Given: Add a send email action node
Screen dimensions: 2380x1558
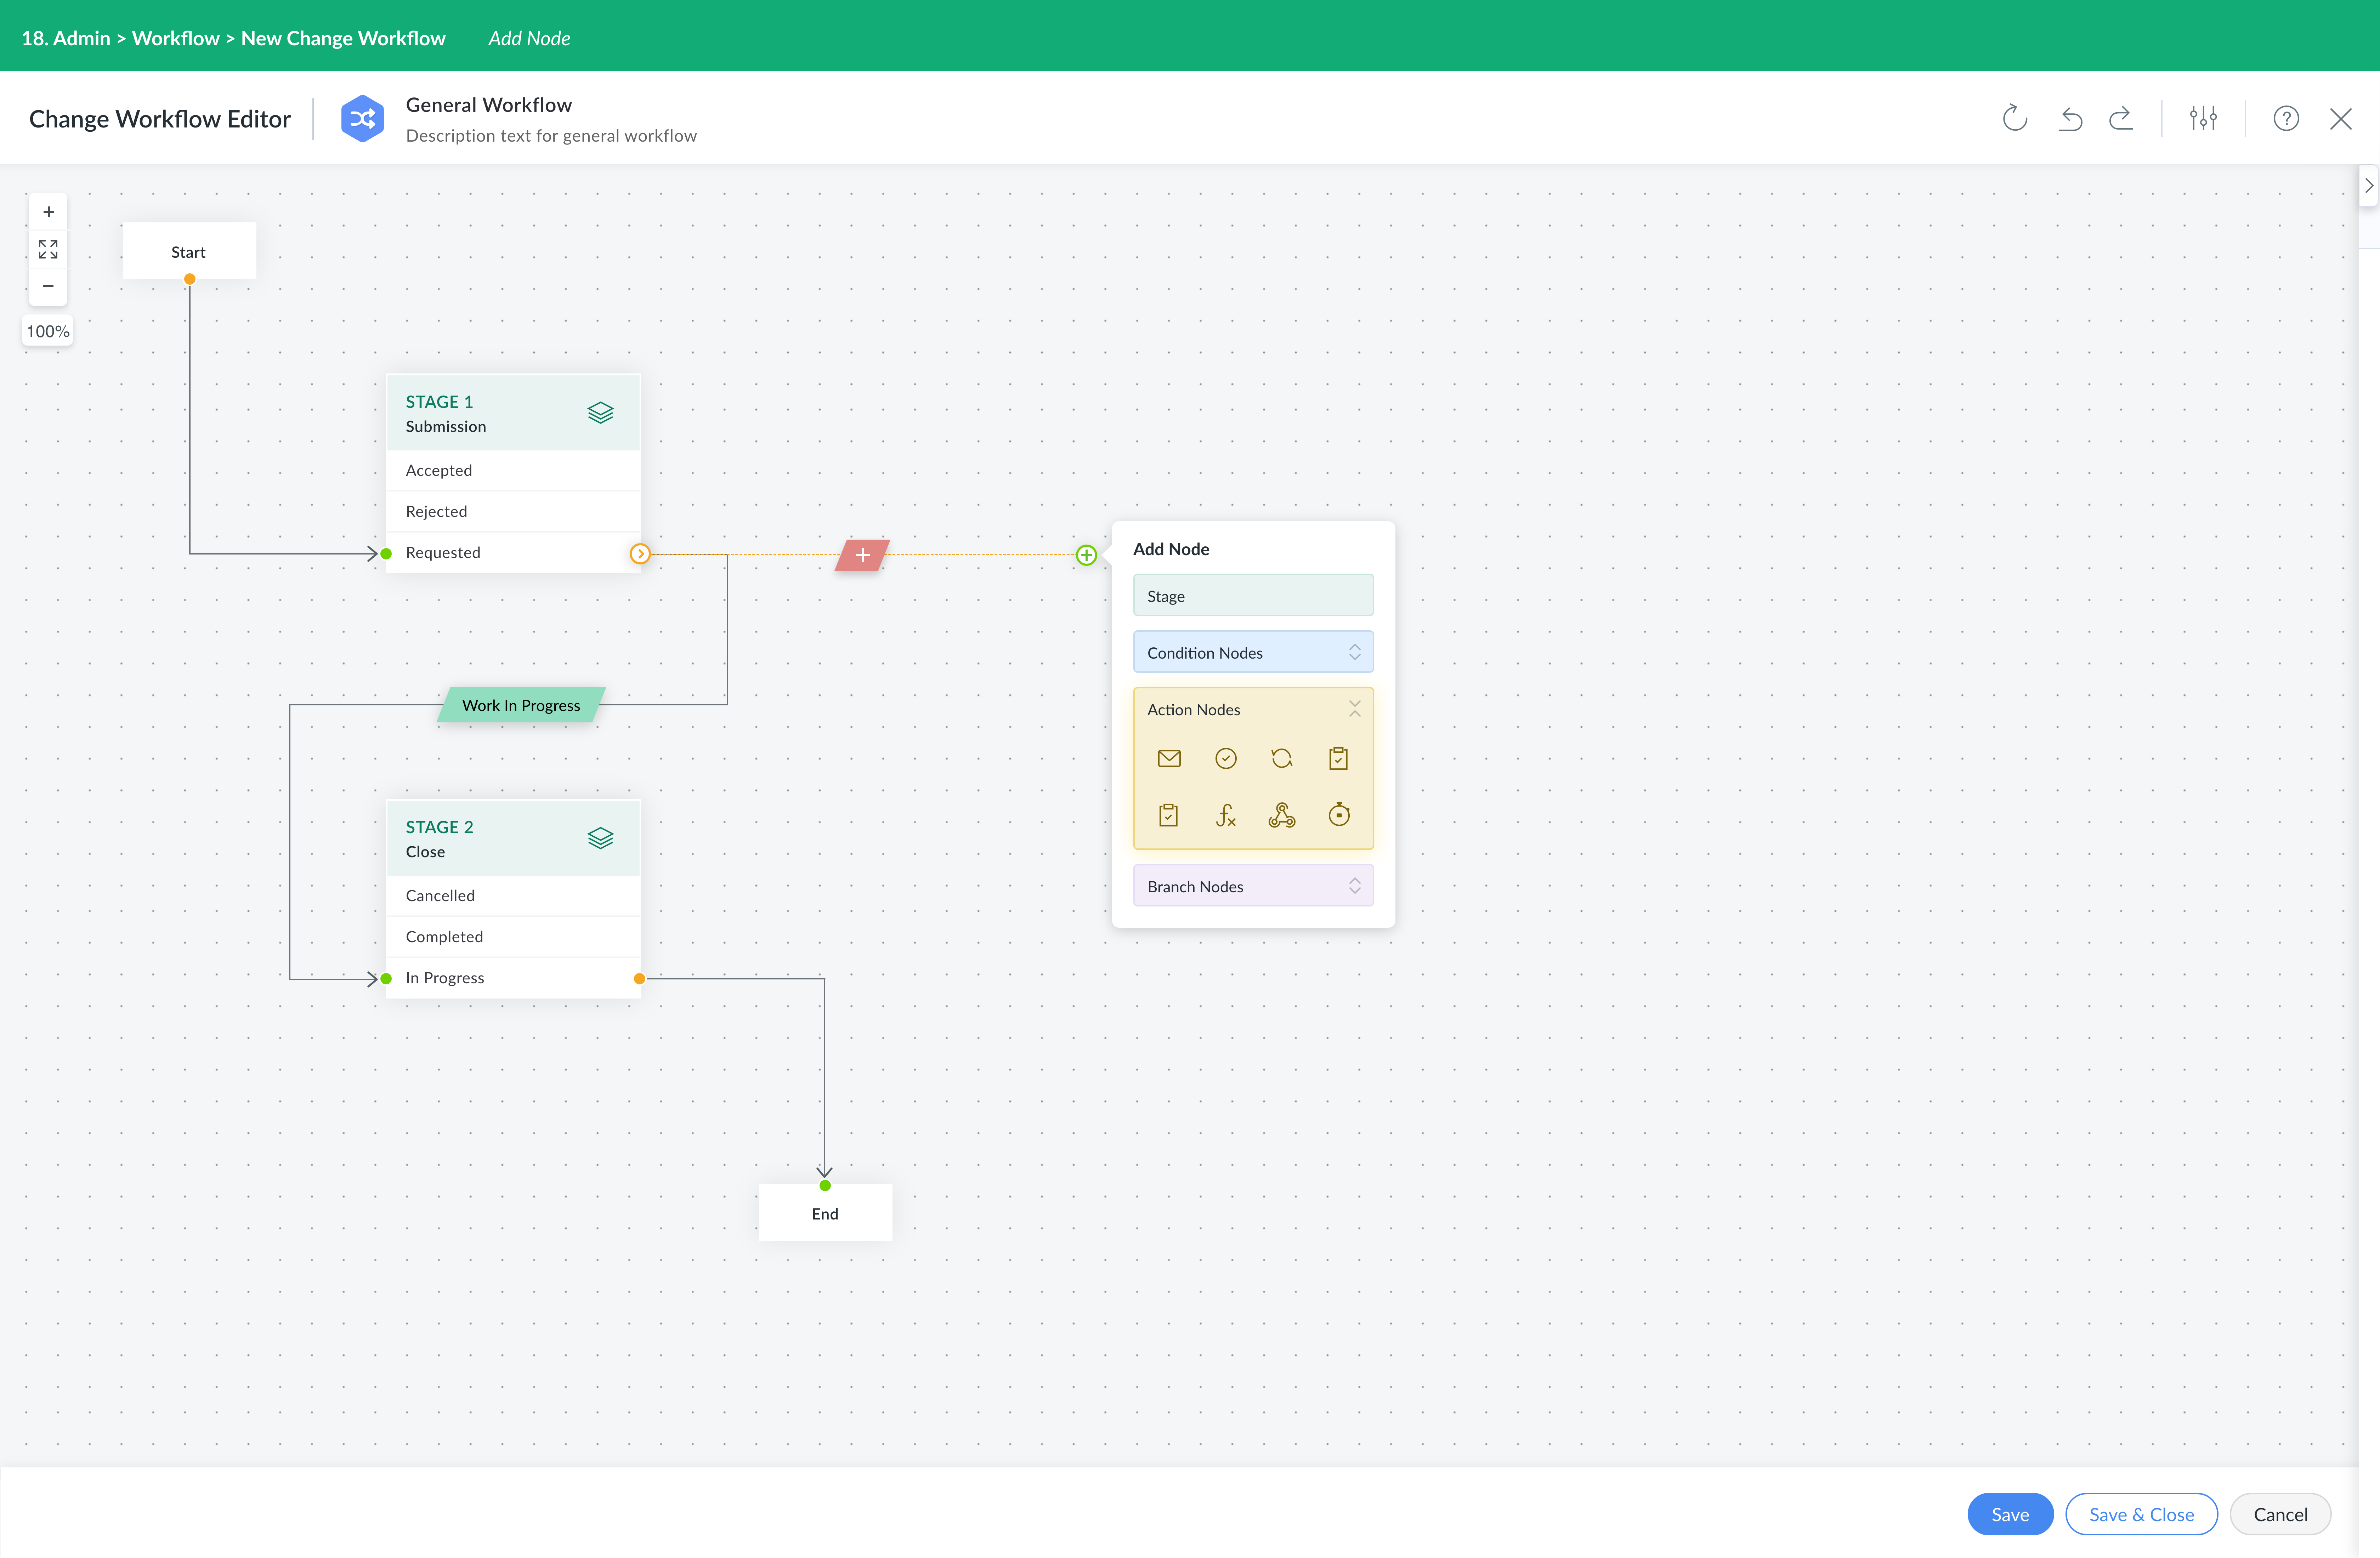Looking at the screenshot, I should coord(1169,758).
